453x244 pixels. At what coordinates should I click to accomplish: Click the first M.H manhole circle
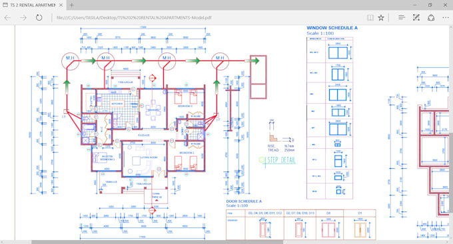70,61
